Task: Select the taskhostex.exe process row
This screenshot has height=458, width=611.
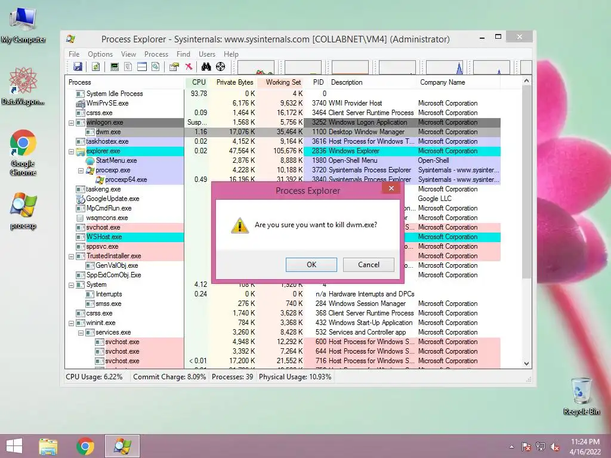Action: (283, 141)
